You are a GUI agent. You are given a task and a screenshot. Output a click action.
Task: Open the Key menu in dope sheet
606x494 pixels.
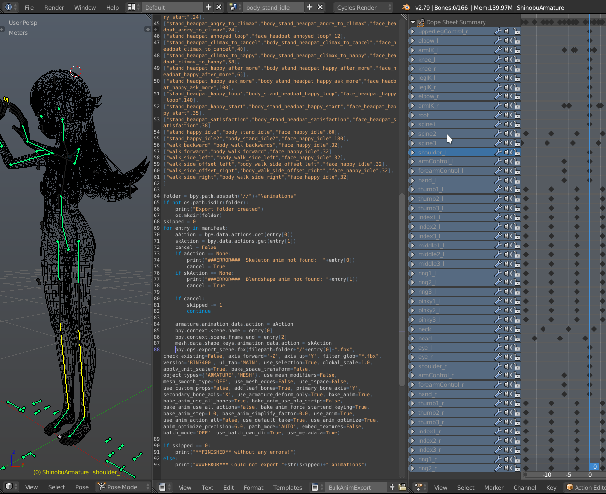[x=551, y=488]
